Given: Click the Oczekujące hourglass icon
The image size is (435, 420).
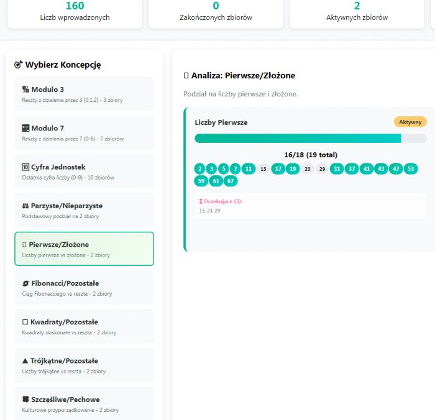Looking at the screenshot, I should click(x=201, y=201).
